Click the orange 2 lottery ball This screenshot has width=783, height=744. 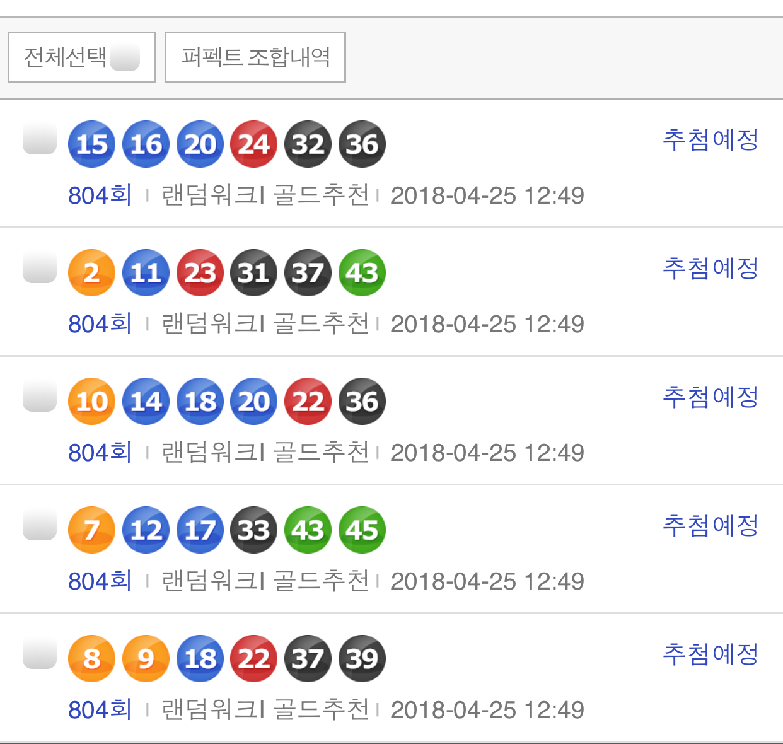click(91, 273)
